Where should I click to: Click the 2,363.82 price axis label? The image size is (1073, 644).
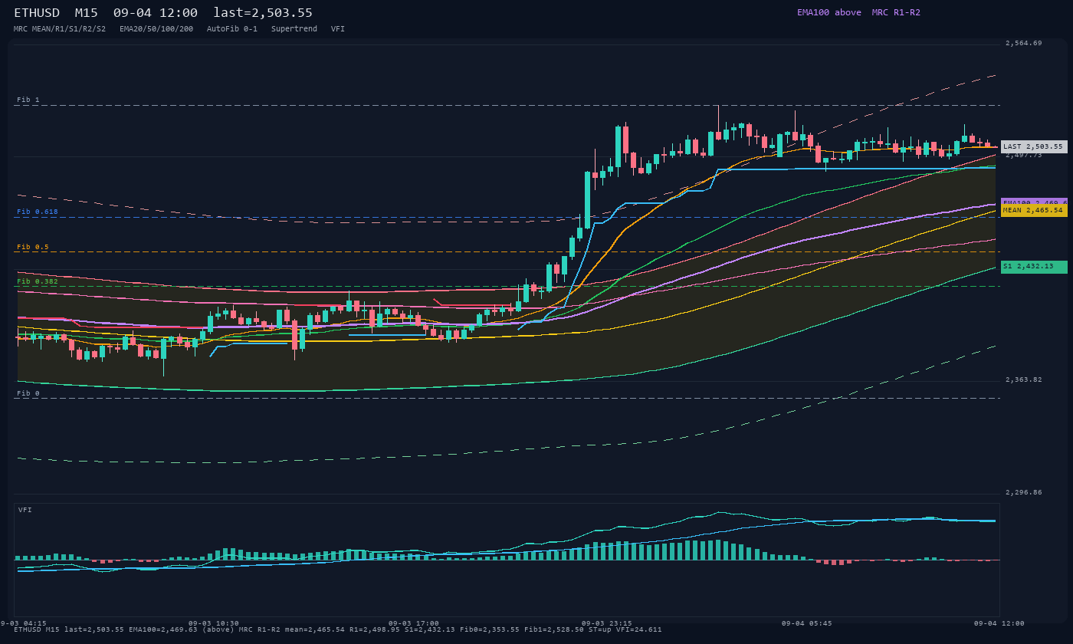[1024, 379]
